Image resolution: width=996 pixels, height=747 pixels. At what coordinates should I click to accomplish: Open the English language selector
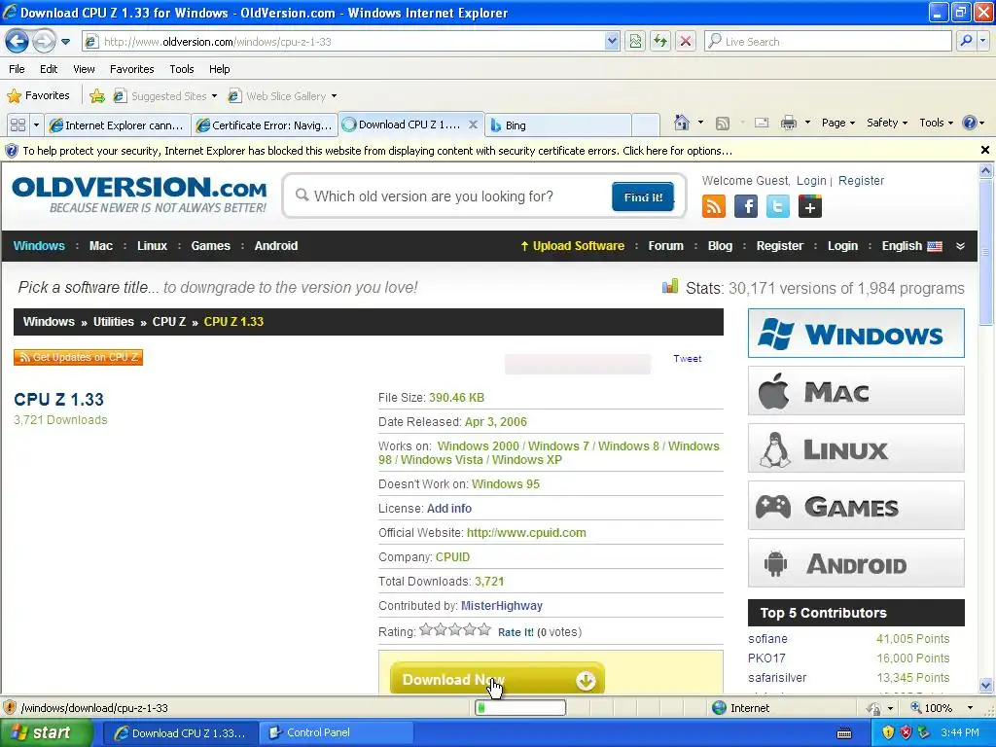coord(911,246)
